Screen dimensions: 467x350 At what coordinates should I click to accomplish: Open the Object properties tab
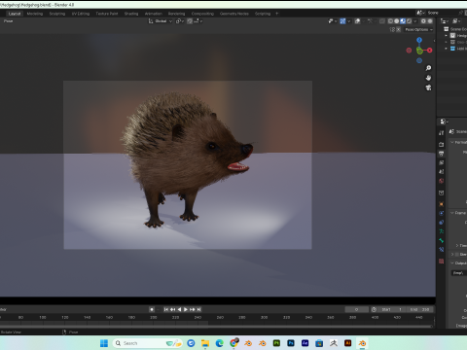click(x=442, y=192)
